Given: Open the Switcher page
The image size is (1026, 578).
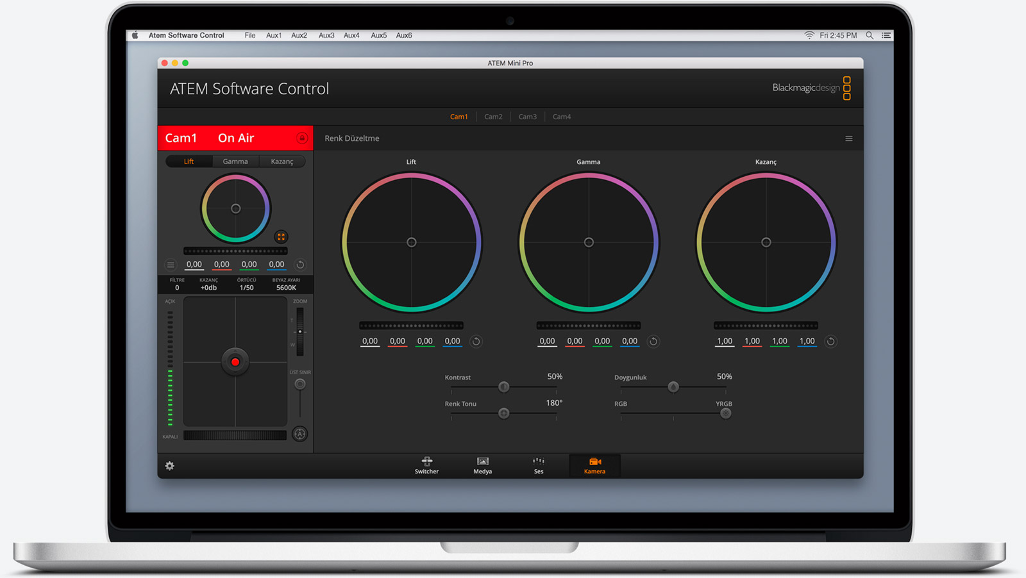Looking at the screenshot, I should pos(426,465).
